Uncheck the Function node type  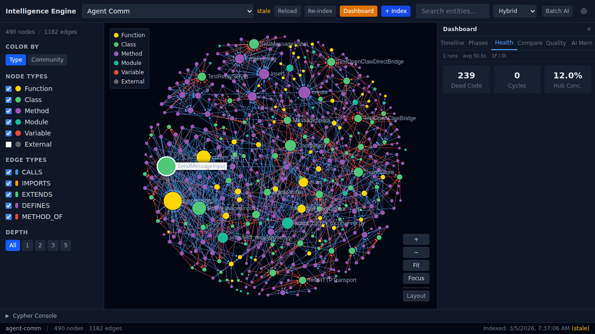point(8,89)
